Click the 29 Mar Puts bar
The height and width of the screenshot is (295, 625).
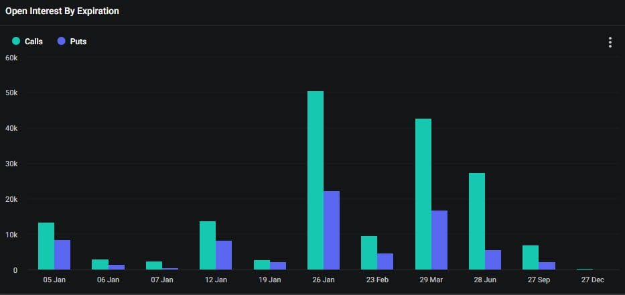click(439, 240)
